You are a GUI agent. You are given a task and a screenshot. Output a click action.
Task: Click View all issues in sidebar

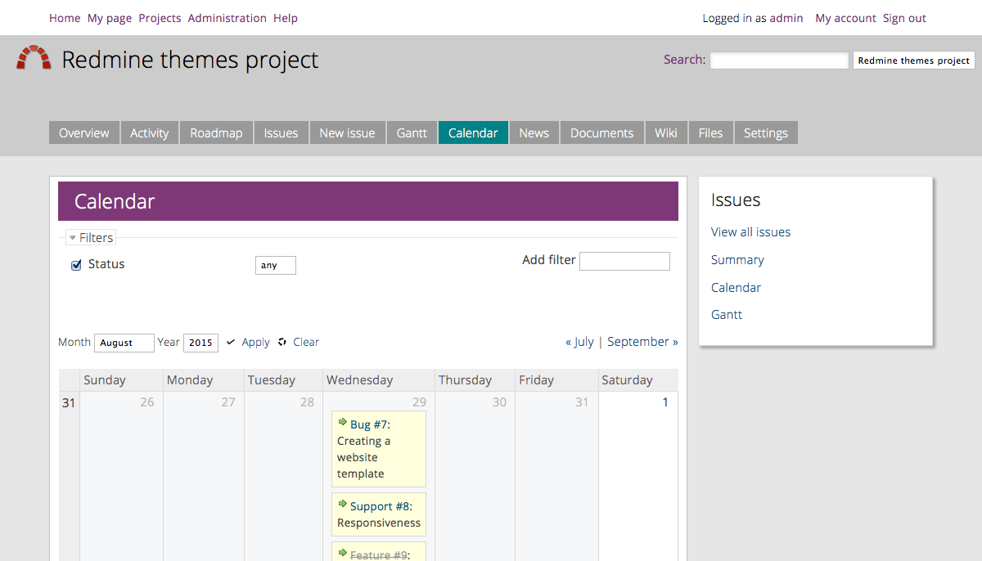click(751, 232)
